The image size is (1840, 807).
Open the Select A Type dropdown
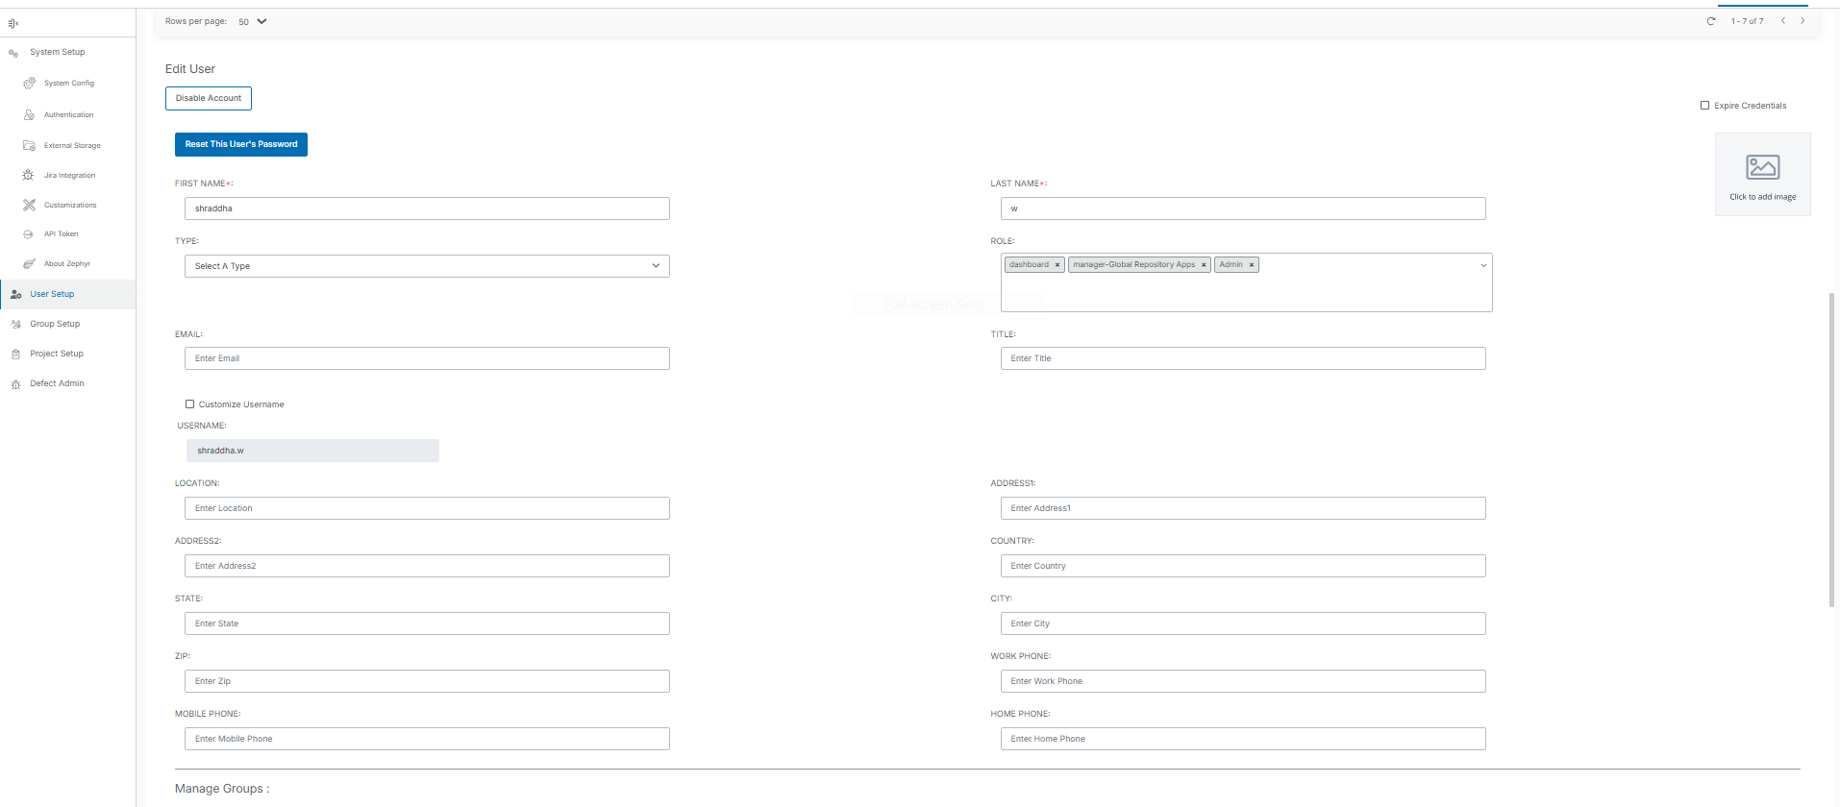coord(427,266)
